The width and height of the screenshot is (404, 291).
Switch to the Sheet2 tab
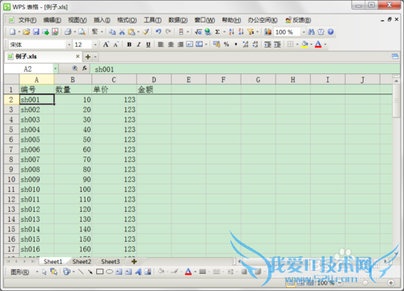point(82,261)
